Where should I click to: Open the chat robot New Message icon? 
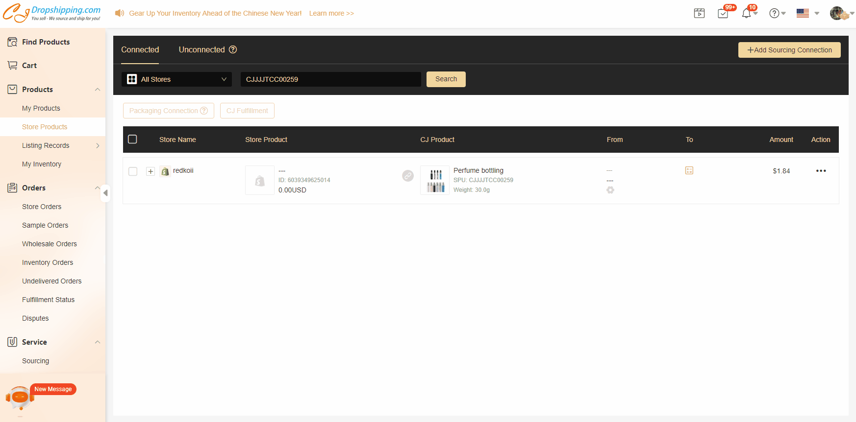point(21,397)
